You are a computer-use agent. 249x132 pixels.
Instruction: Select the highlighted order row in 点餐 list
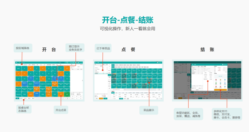tap(101, 74)
